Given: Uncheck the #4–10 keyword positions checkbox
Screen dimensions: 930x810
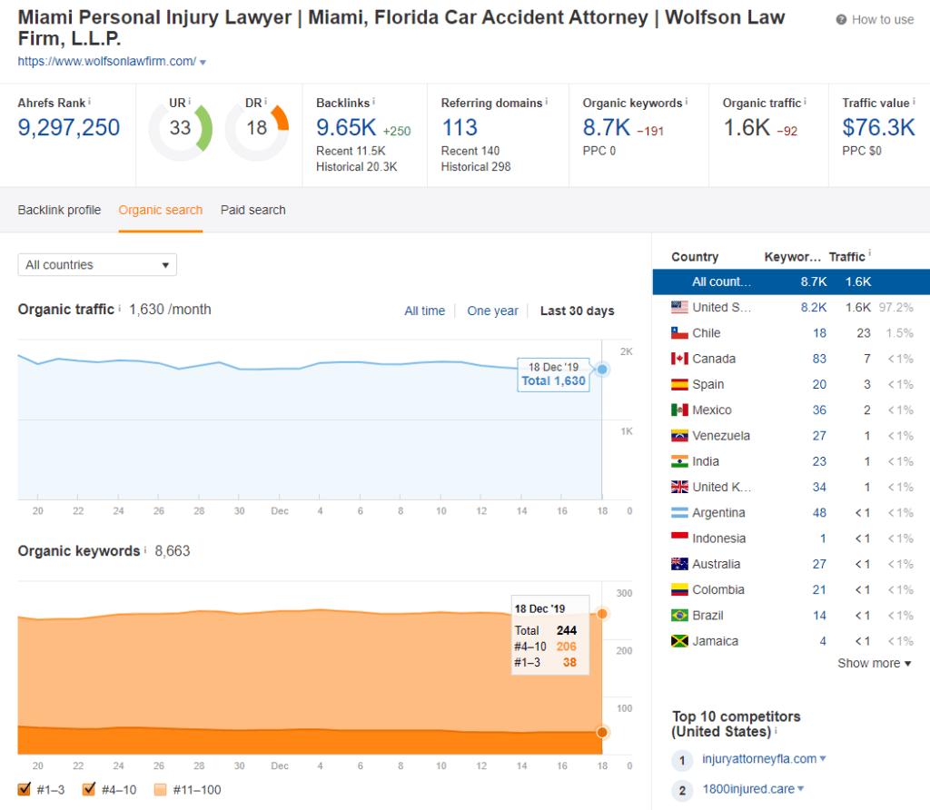Looking at the screenshot, I should [89, 789].
